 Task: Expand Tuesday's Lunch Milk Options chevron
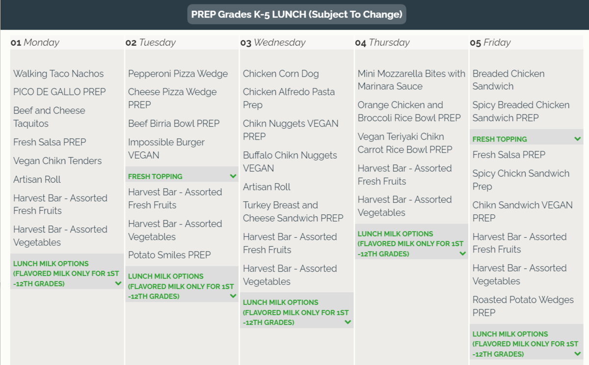point(233,296)
